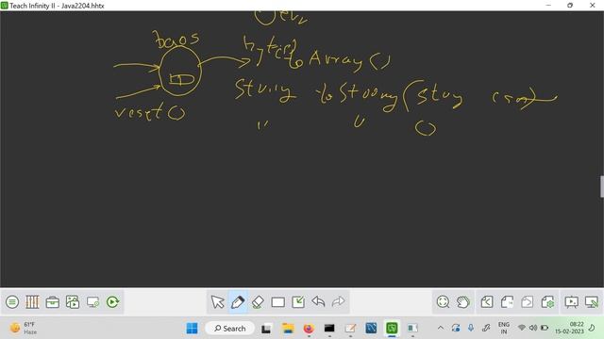This screenshot has width=604, height=339.
Task: Open the Windows Start menu
Action: 192,329
